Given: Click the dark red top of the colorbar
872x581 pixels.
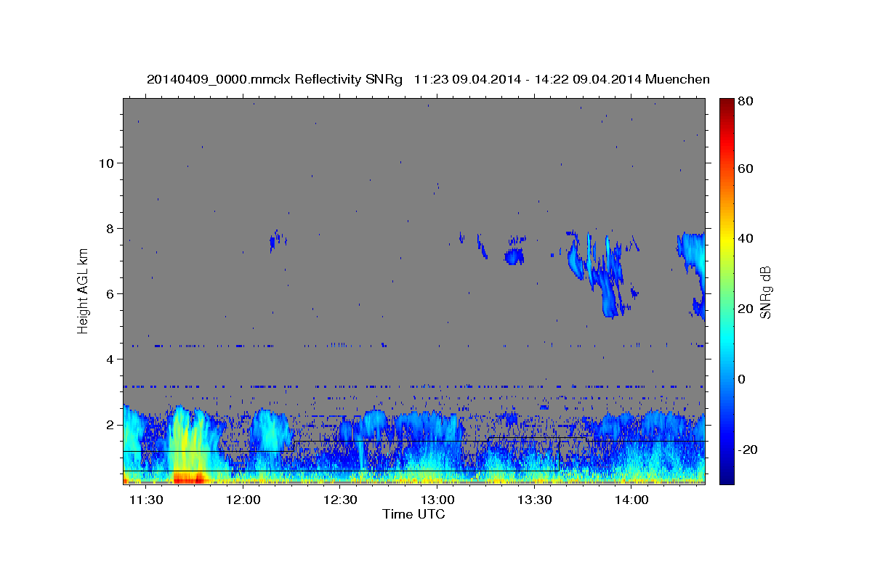Looking at the screenshot, I should [726, 104].
